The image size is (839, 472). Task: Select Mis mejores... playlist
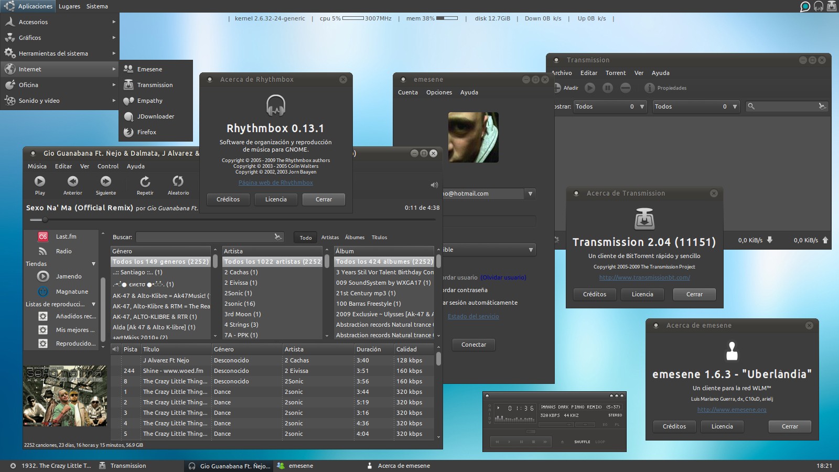tap(75, 330)
